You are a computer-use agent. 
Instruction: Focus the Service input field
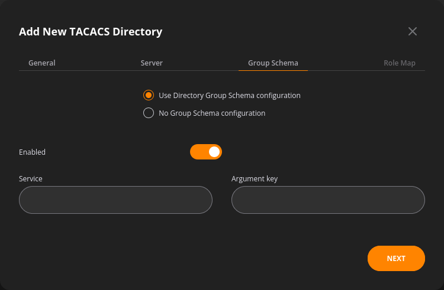pos(115,200)
